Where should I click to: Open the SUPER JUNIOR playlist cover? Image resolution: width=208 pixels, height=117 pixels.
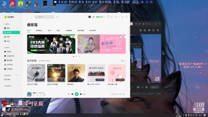[x=96, y=73]
